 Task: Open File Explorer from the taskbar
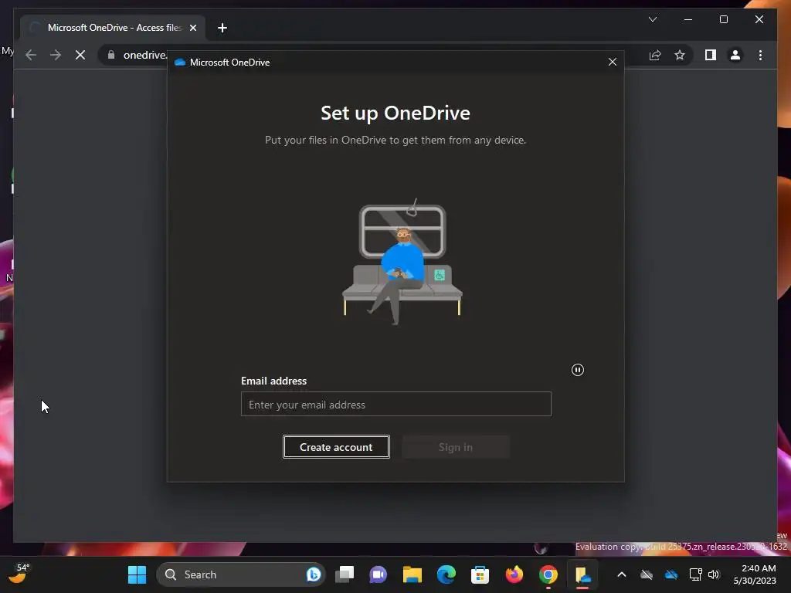click(412, 574)
